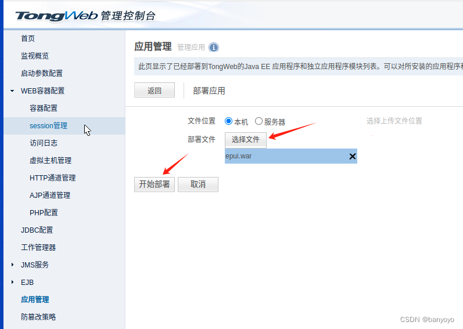
Task: Collapse the WEB容器配置 tree arrow
Action: [x=12, y=91]
